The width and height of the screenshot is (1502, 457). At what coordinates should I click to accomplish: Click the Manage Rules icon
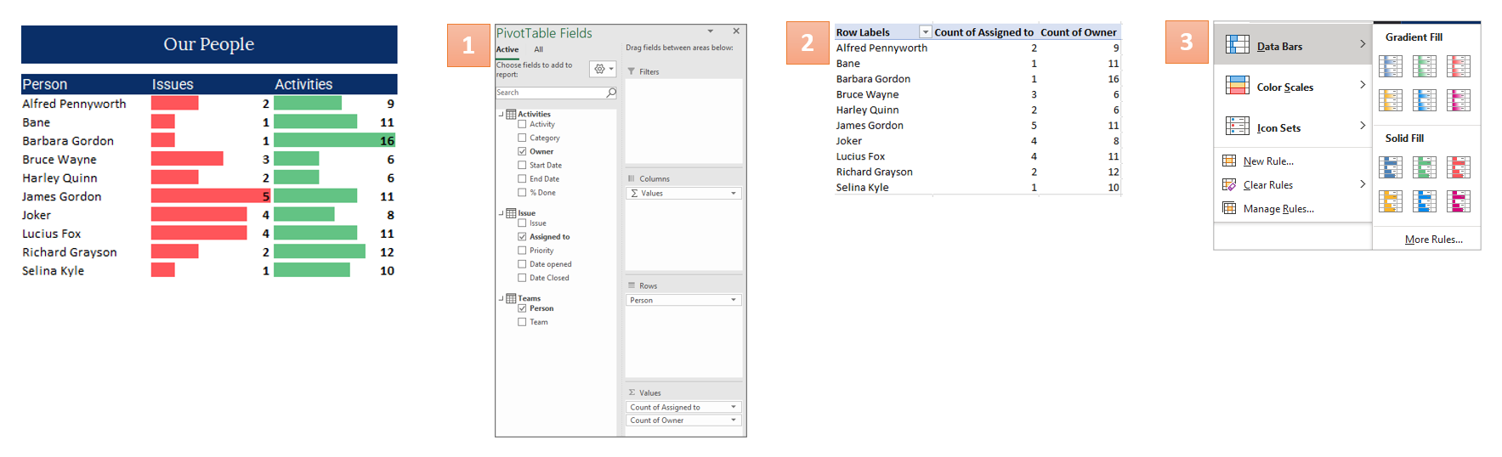click(x=1229, y=208)
